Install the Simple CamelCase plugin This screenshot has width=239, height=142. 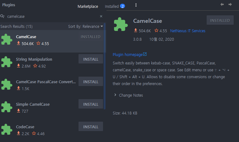(91, 104)
